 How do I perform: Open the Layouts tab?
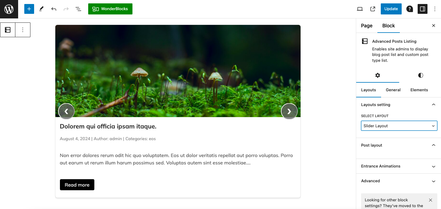pos(368,90)
